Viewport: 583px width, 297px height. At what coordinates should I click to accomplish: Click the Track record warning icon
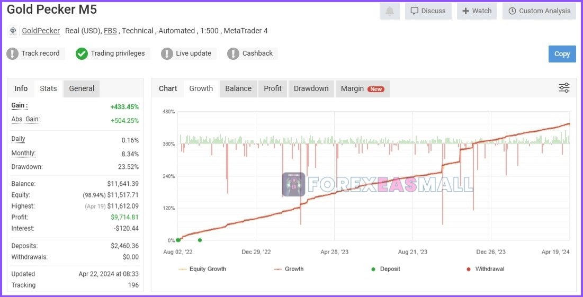click(x=12, y=53)
